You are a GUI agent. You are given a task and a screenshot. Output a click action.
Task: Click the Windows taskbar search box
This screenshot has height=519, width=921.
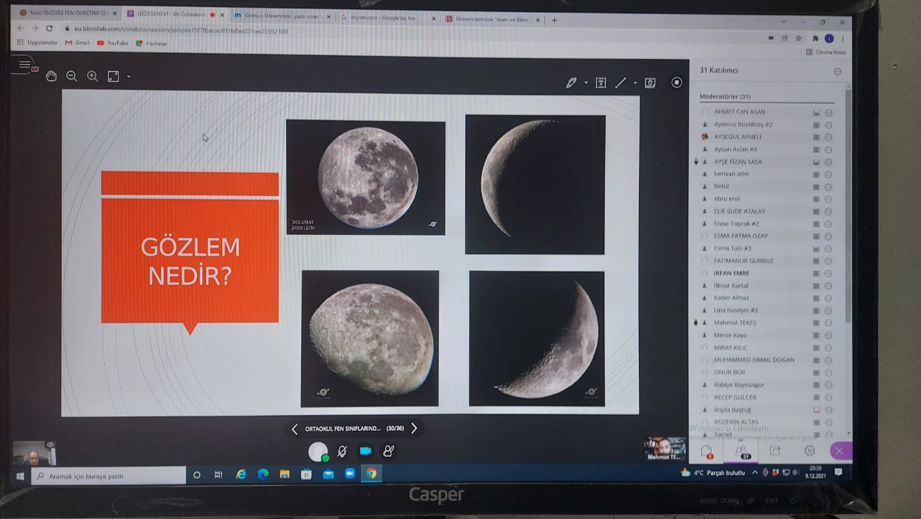pyautogui.click(x=108, y=476)
